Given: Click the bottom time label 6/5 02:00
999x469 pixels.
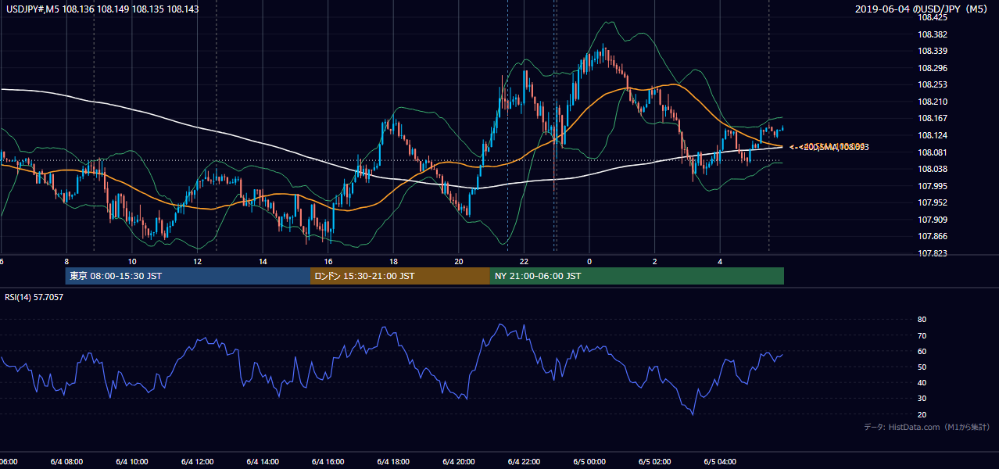Looking at the screenshot, I should [654, 462].
